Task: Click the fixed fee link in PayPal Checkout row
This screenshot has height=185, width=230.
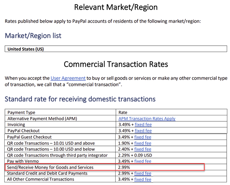Action: click(x=143, y=130)
